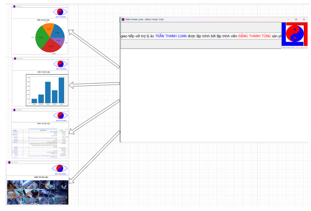This screenshot has width=311, height=211.
Task: Click the caption text beneath the yin-yang logo
Action: pos(294,48)
